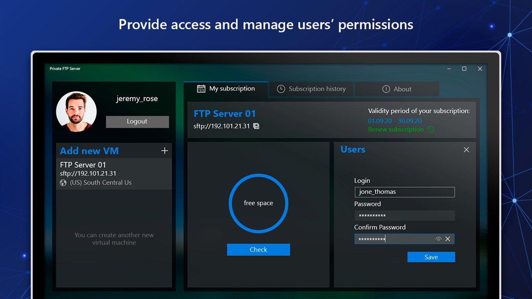The height and width of the screenshot is (299, 532).
Task: Click the Logout button
Action: (x=137, y=122)
